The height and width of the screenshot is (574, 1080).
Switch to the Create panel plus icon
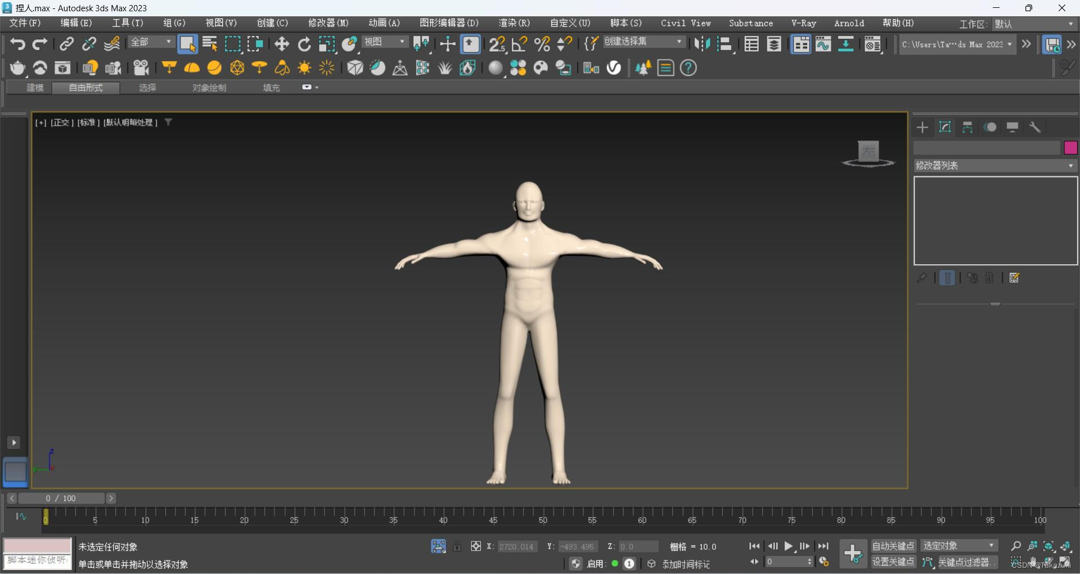coord(922,128)
